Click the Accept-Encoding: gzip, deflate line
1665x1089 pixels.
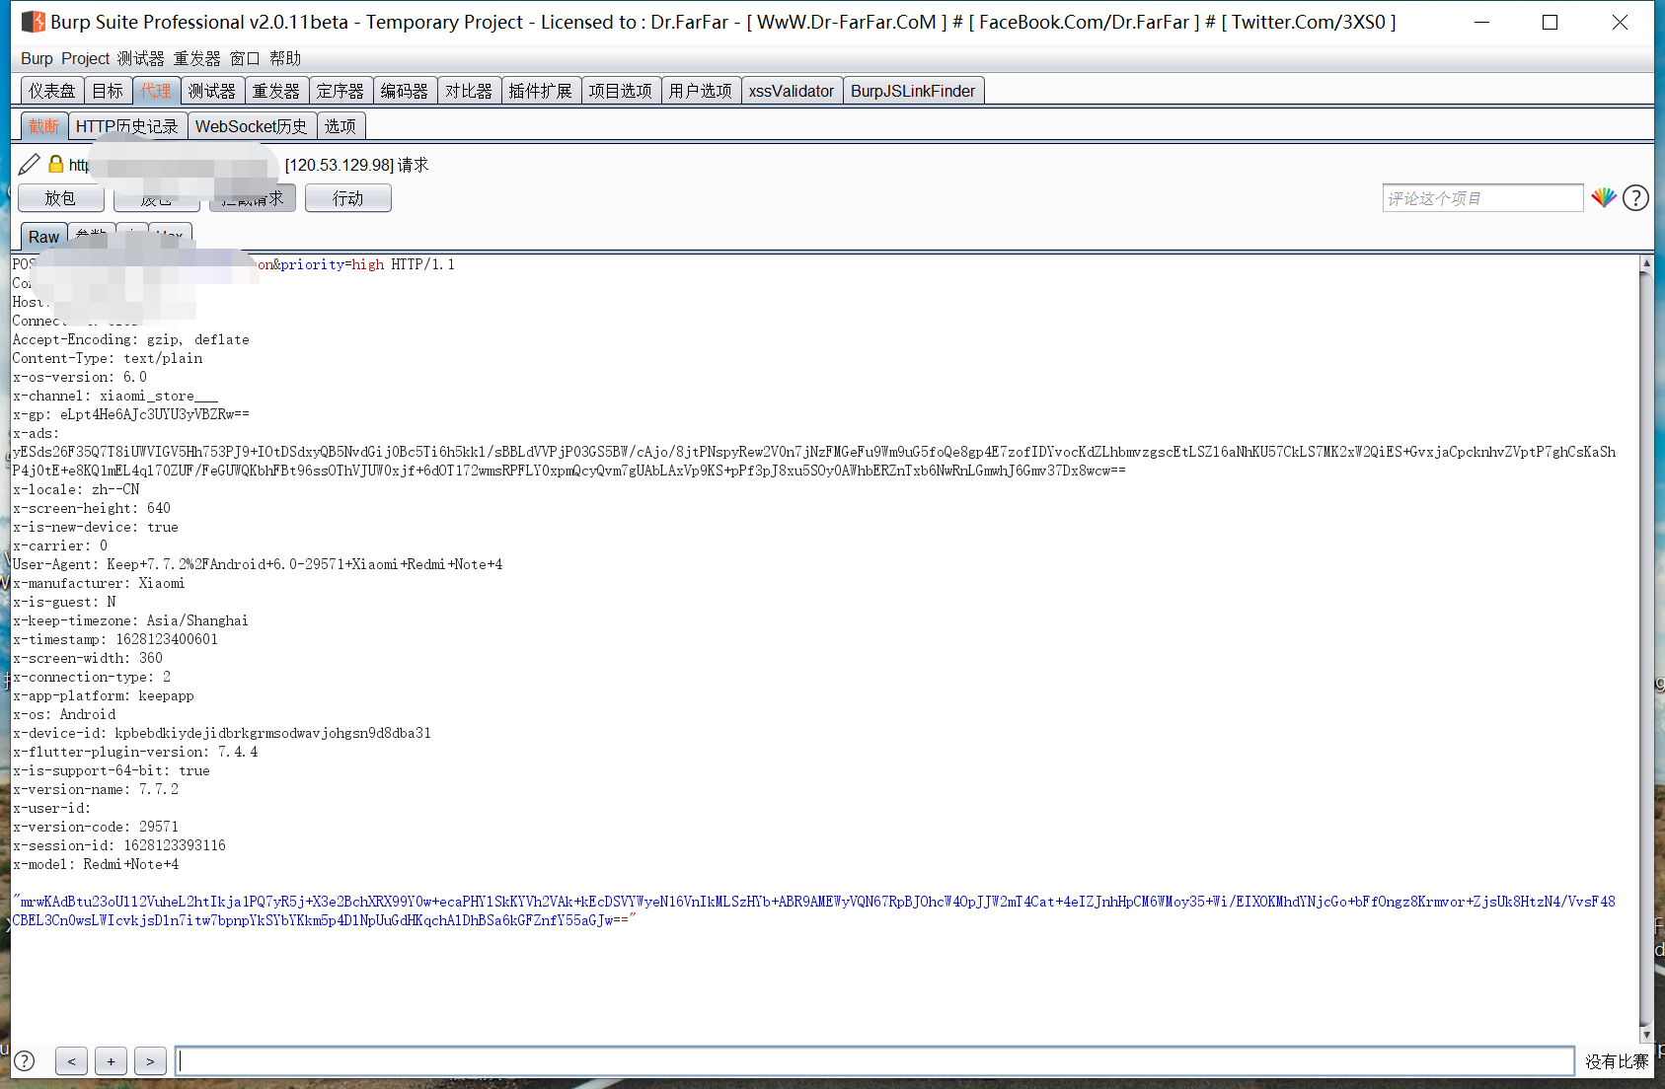(131, 339)
